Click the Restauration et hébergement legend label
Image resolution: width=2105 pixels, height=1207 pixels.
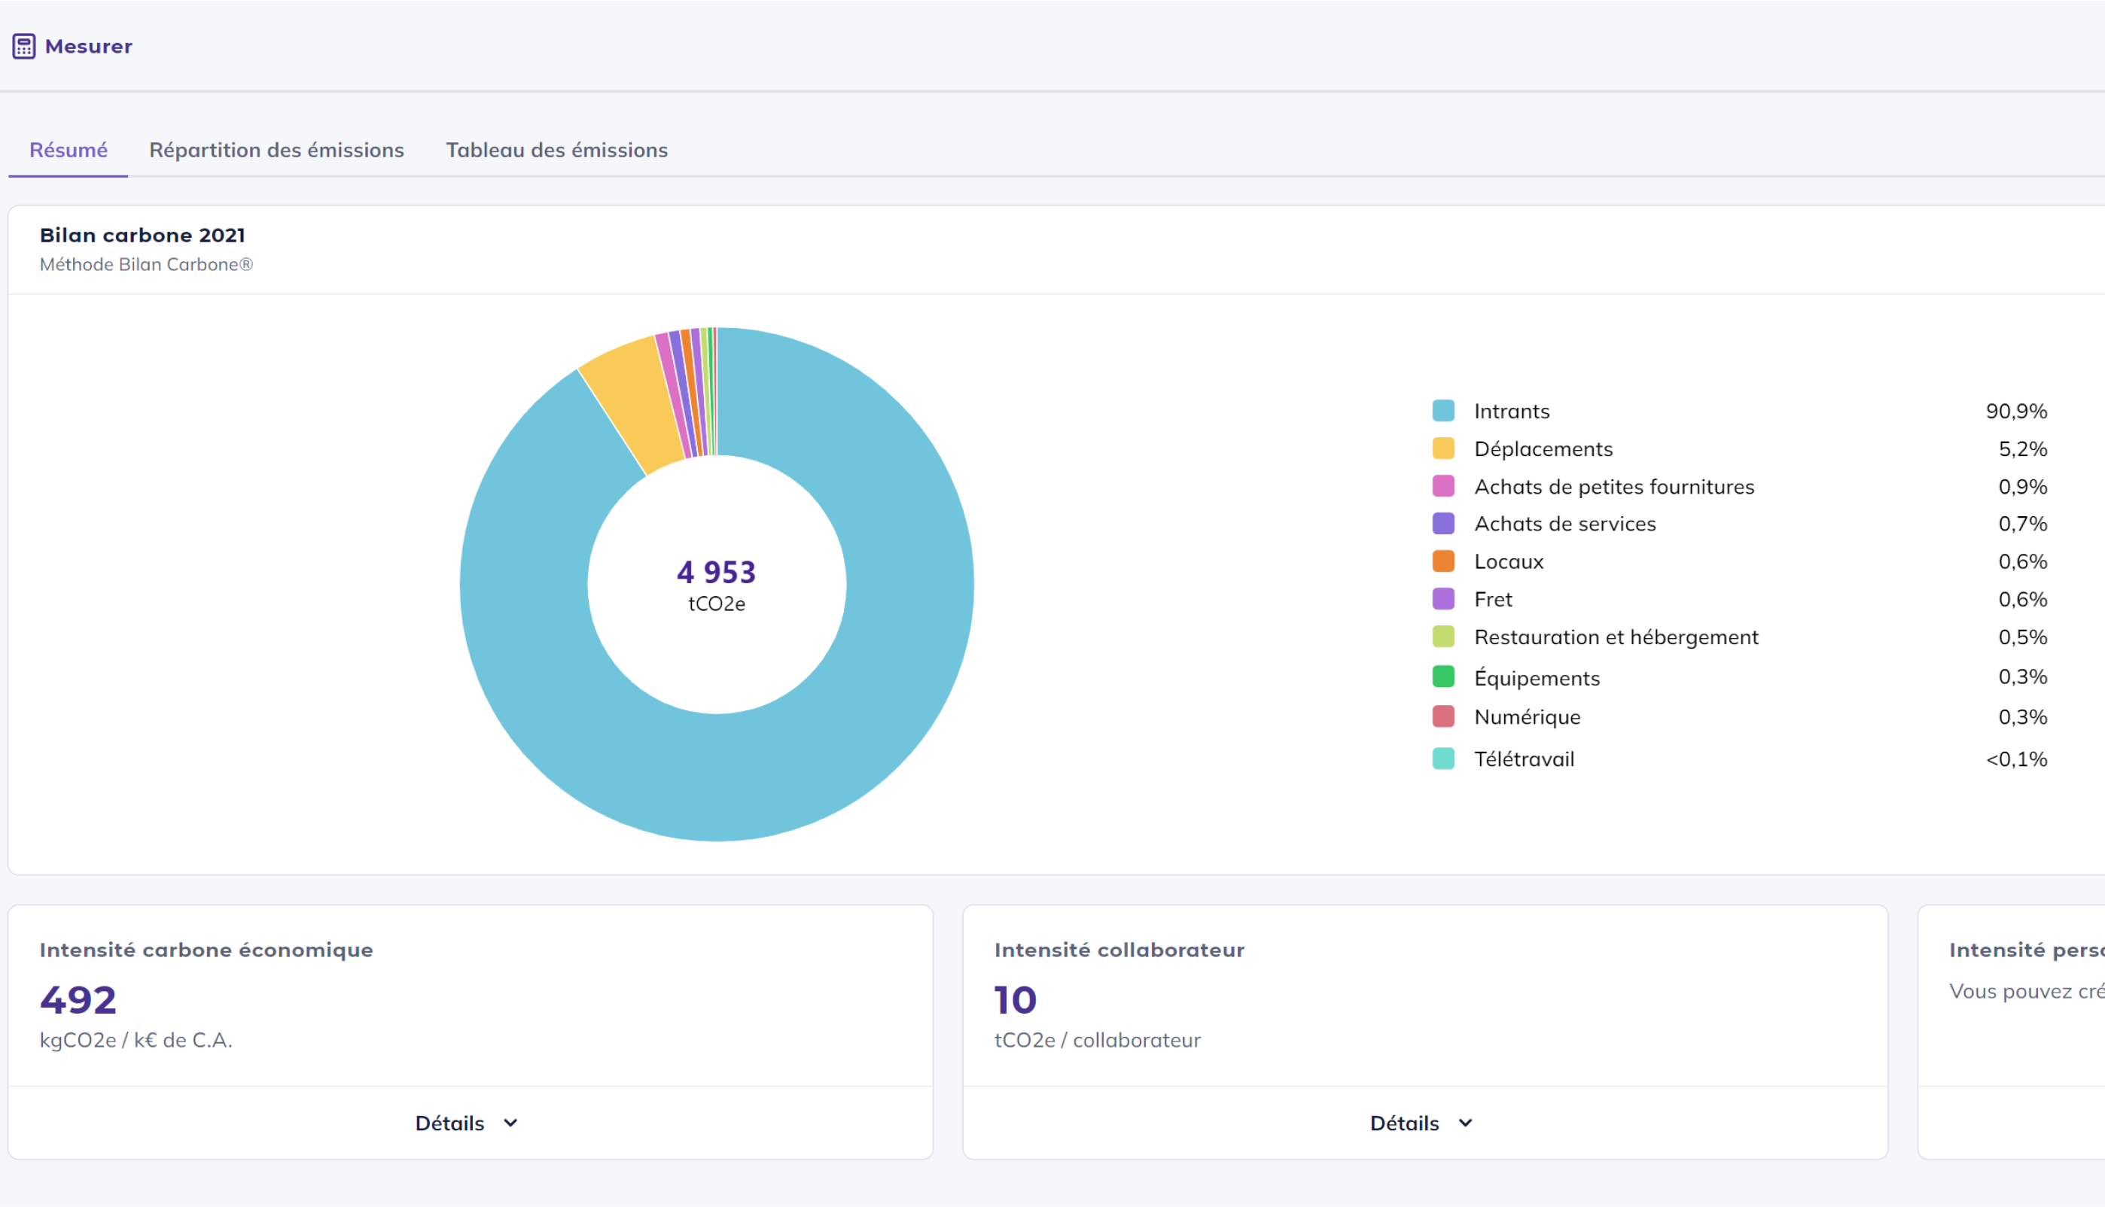tap(1616, 637)
